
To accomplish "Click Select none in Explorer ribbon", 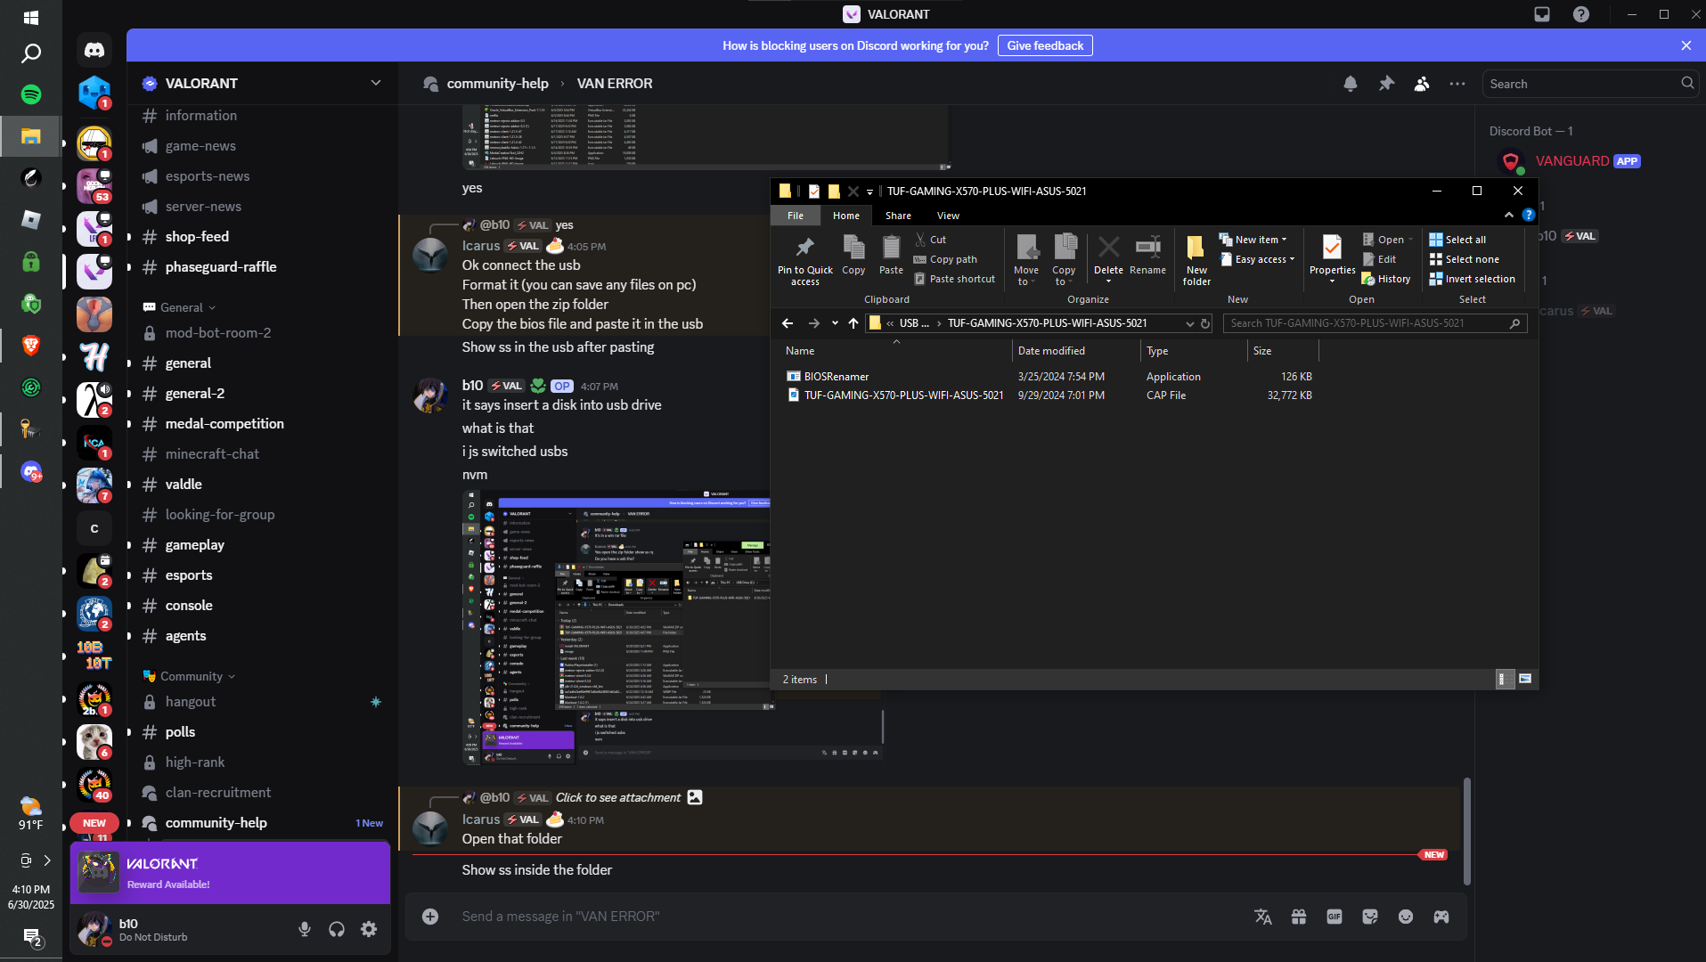I will pyautogui.click(x=1464, y=259).
